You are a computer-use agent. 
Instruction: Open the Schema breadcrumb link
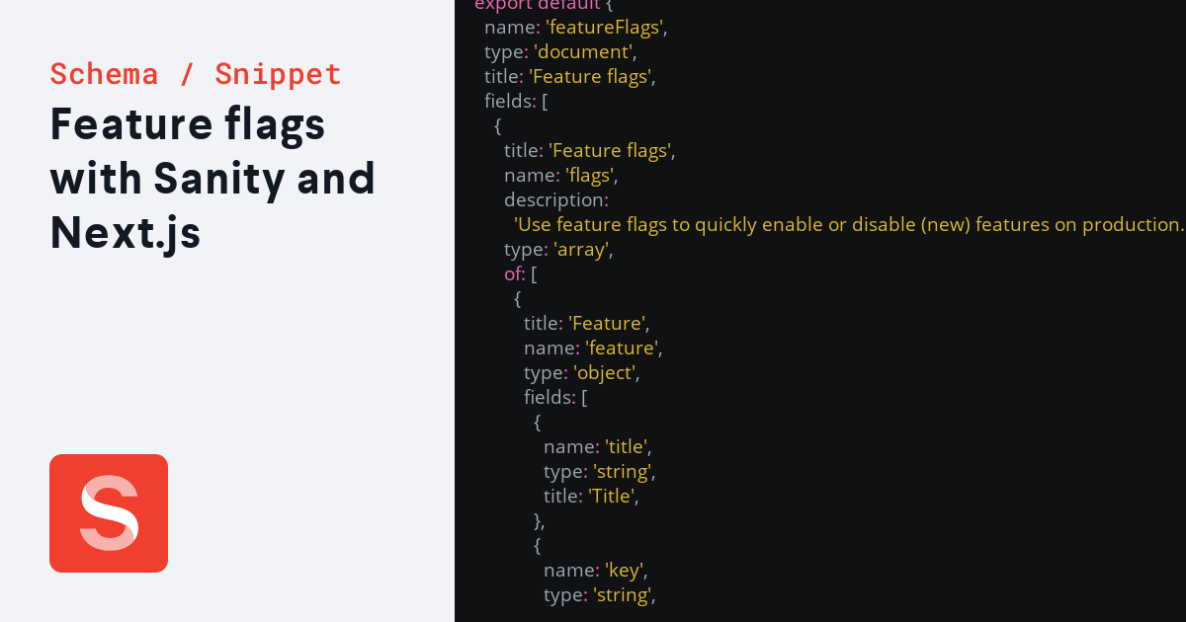[104, 74]
